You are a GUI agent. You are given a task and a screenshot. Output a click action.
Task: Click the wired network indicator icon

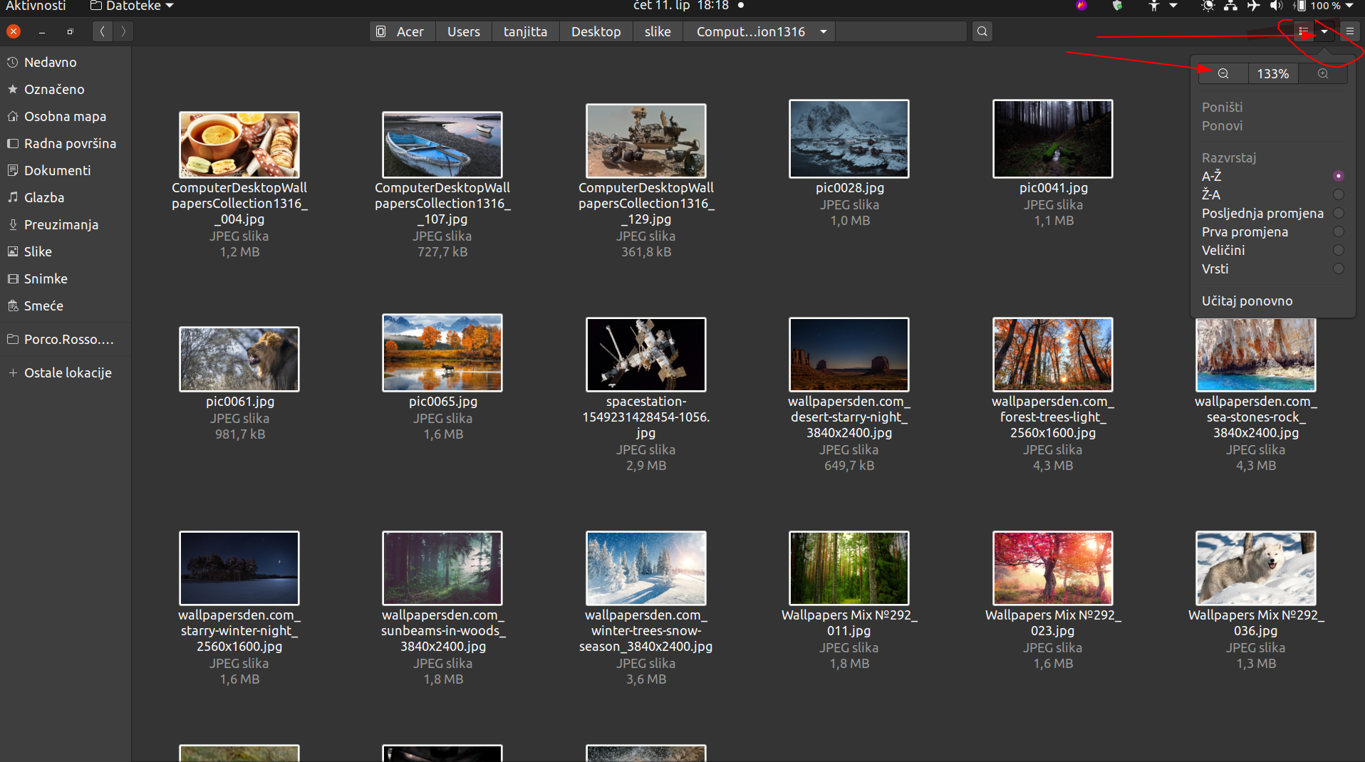point(1230,6)
